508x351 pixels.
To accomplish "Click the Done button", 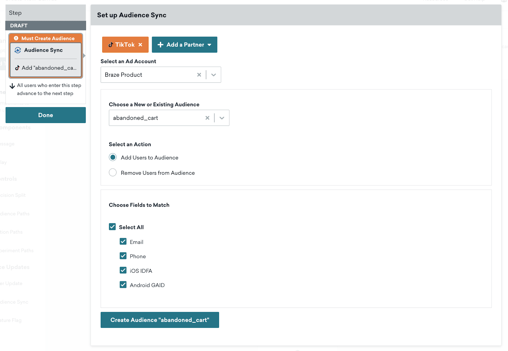I will [x=46, y=115].
